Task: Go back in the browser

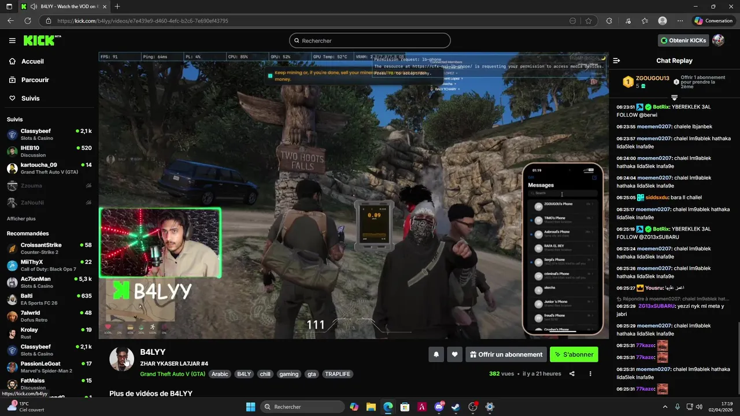Action: pos(10,21)
